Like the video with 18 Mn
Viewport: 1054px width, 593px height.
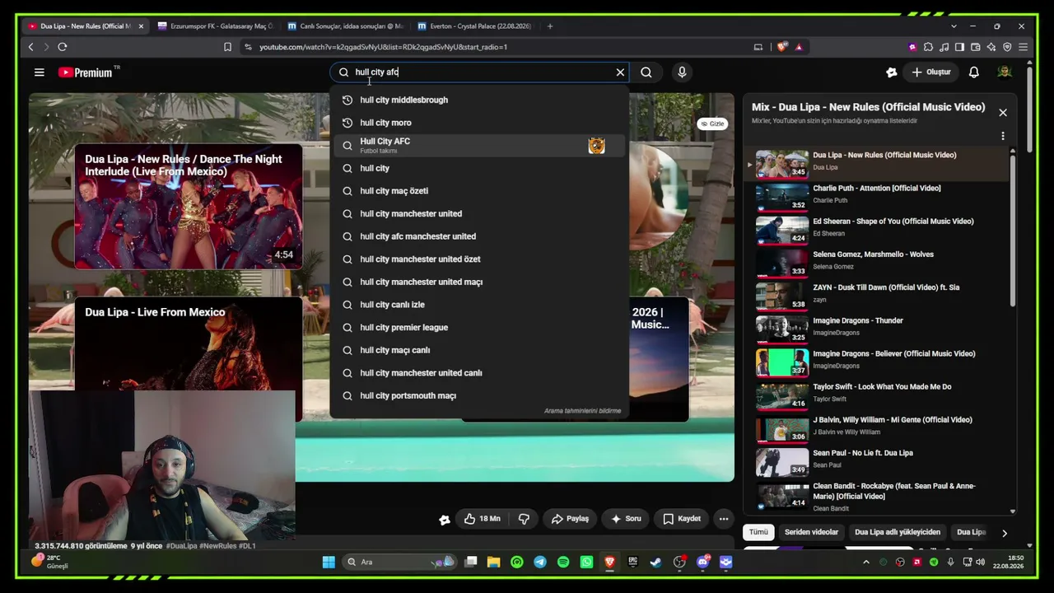click(x=483, y=519)
